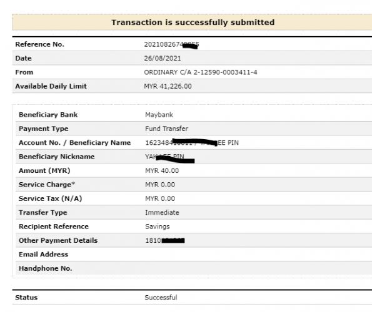The height and width of the screenshot is (312, 372).
Task: Click the Savings recipient reference
Action: [x=158, y=227]
